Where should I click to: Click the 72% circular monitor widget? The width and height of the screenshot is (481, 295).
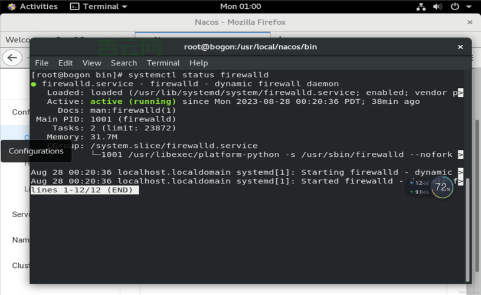[442, 188]
